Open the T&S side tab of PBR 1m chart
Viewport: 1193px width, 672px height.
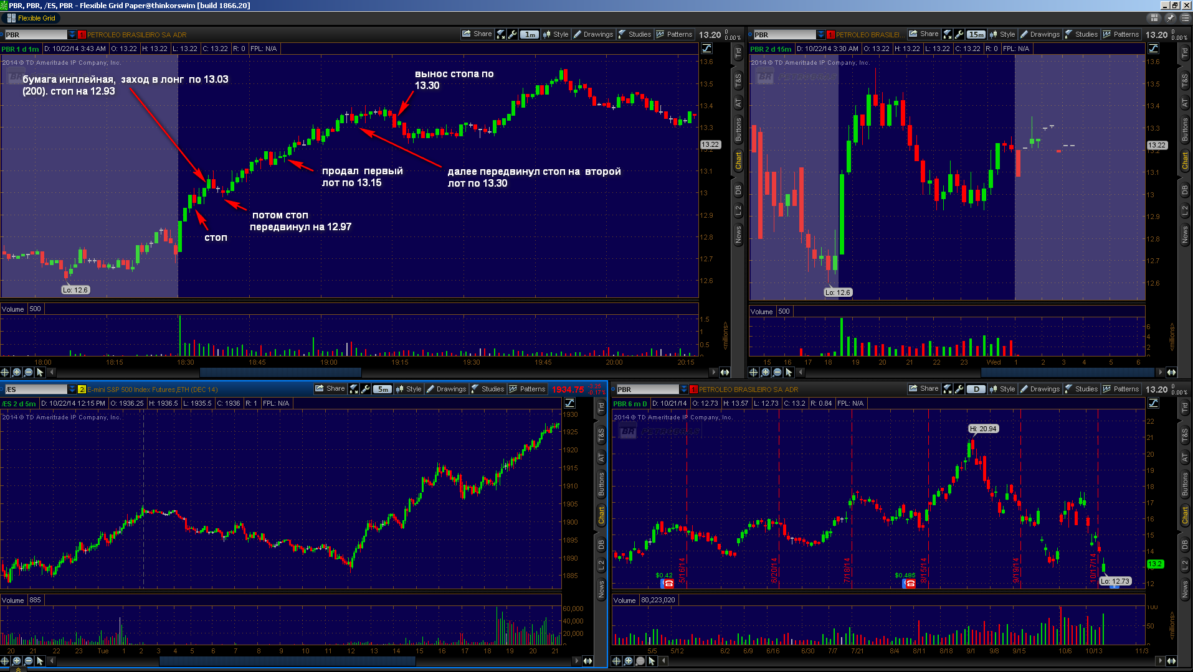pos(738,80)
